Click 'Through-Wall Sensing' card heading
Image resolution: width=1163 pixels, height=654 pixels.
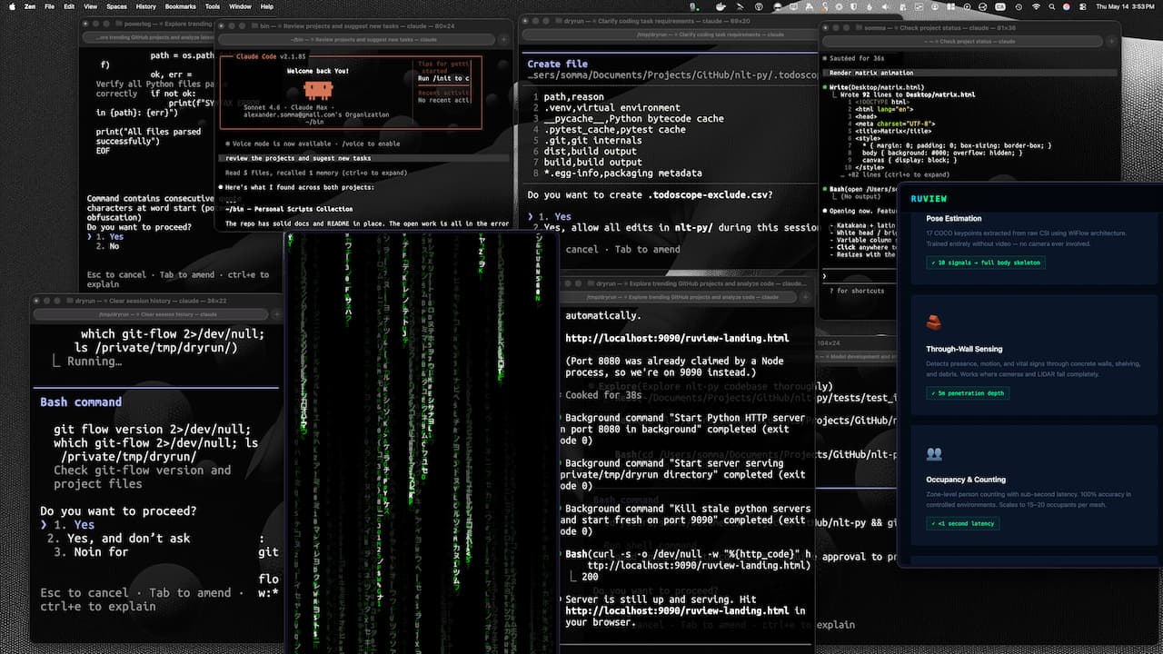964,349
